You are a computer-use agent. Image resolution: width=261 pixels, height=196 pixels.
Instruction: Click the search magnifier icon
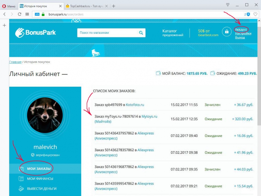(141, 33)
